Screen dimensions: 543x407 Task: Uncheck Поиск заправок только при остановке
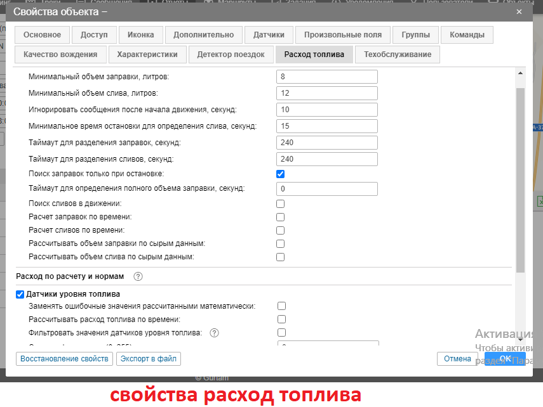tap(281, 174)
